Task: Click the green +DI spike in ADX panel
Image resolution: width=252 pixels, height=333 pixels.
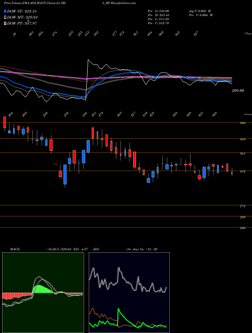Action: [118, 309]
